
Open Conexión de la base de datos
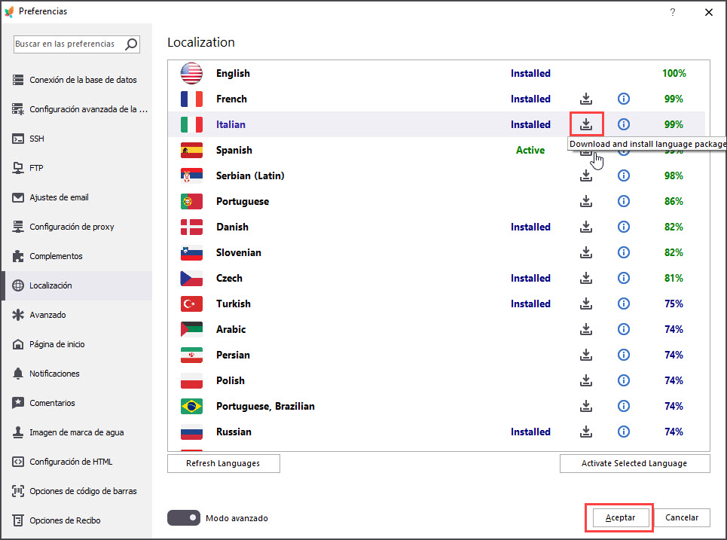tap(77, 80)
